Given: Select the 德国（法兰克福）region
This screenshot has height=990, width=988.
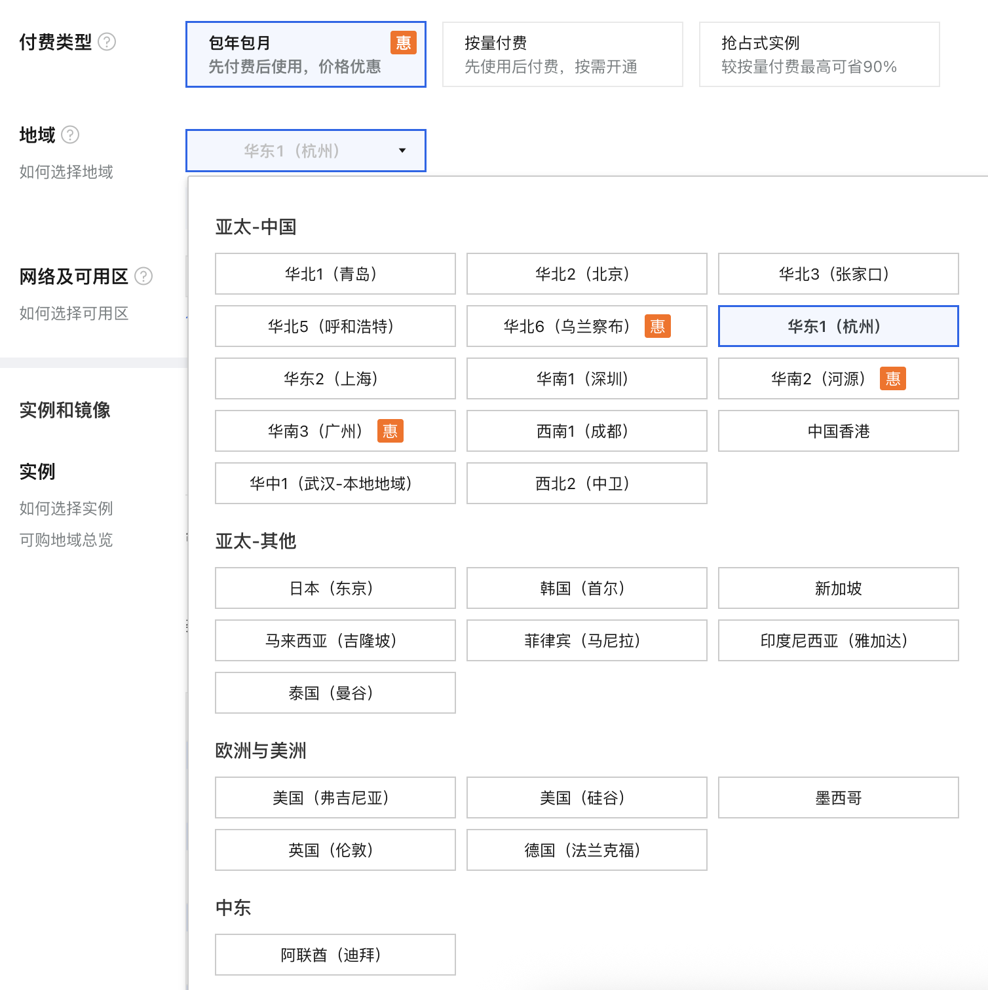Looking at the screenshot, I should 586,850.
